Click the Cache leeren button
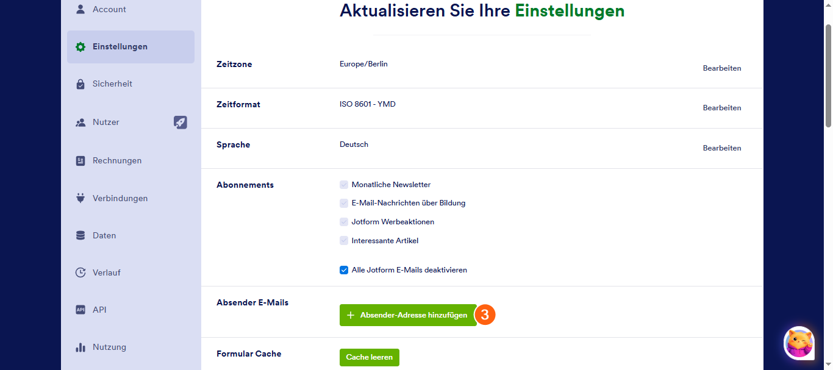The height and width of the screenshot is (370, 833). (370, 357)
